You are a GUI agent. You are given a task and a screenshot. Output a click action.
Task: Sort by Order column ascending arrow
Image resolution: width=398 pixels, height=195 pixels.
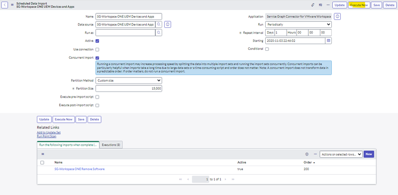(x=314, y=163)
